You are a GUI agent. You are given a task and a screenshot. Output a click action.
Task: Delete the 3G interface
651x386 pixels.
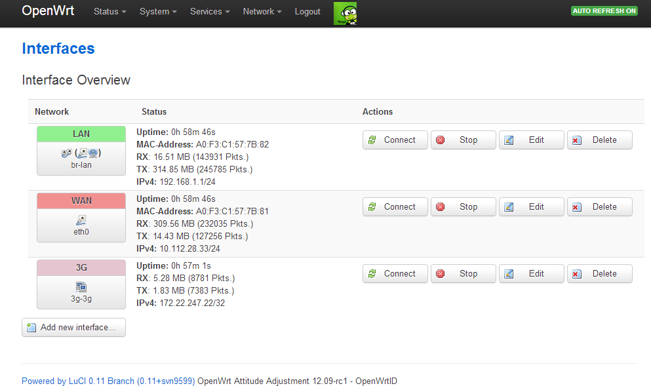coord(599,274)
